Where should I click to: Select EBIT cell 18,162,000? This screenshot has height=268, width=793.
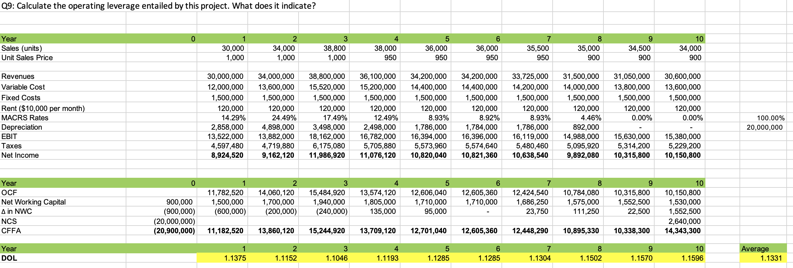tap(327, 136)
